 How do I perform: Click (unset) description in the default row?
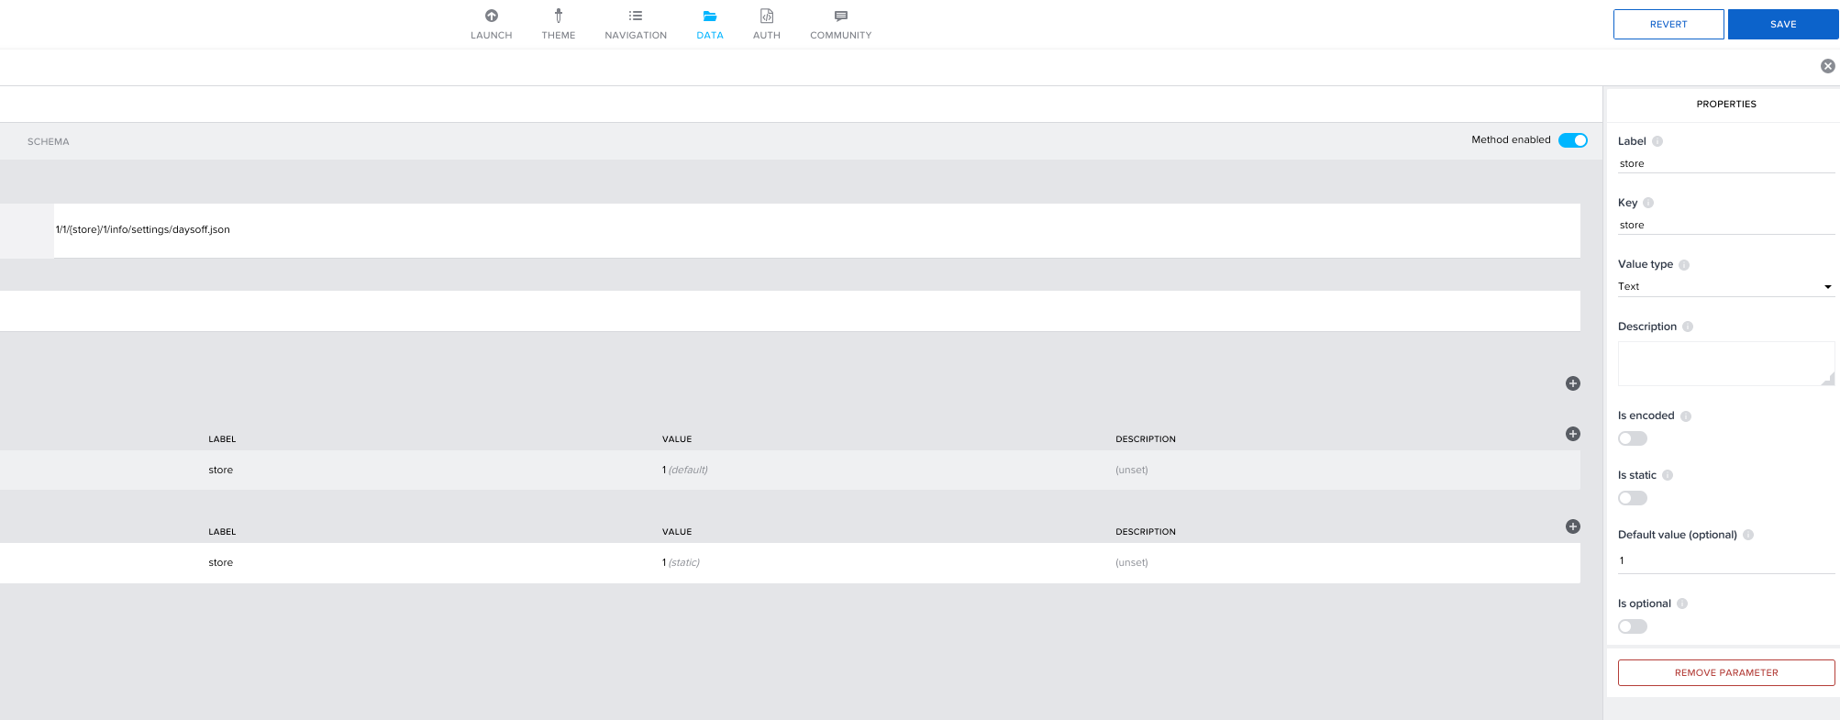[x=1132, y=470]
